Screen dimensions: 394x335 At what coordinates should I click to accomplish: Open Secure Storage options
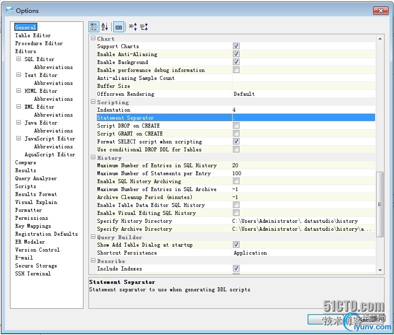click(36, 266)
